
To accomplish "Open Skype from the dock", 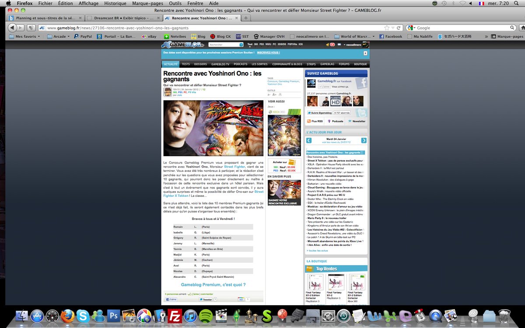I will point(83,316).
